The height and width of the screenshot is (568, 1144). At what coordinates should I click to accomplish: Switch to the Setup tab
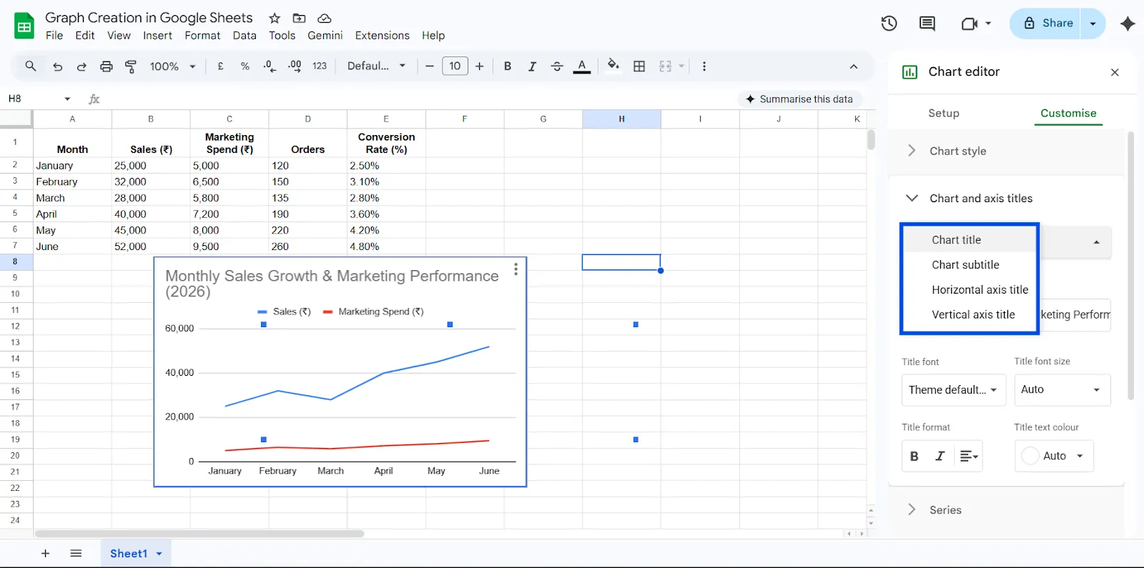[x=943, y=113]
